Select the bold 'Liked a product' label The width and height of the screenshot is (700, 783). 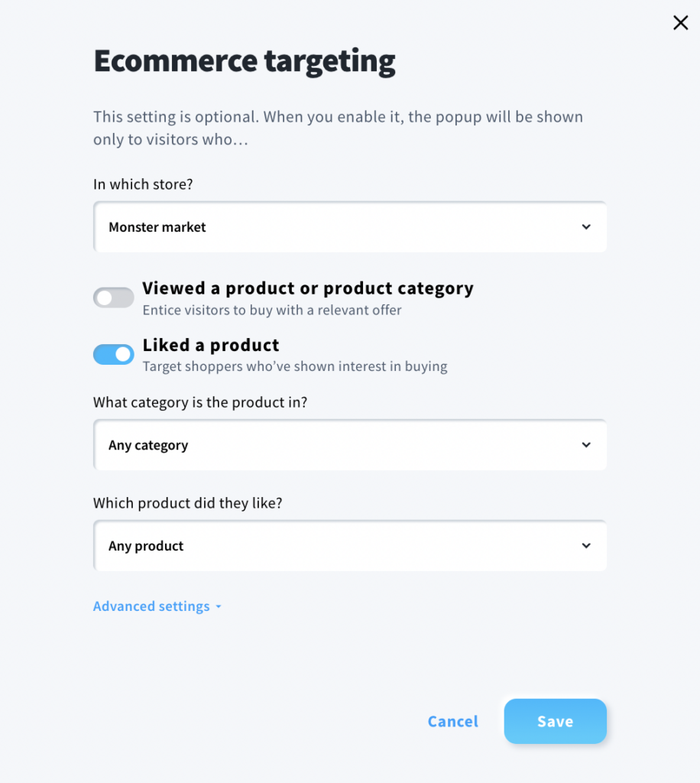[x=211, y=345]
